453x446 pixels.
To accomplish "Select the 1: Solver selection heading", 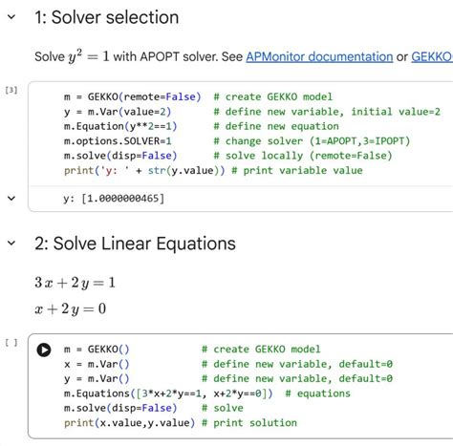I will coord(107,17).
